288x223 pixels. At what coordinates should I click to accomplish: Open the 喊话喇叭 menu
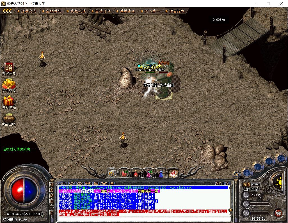pos(126,11)
